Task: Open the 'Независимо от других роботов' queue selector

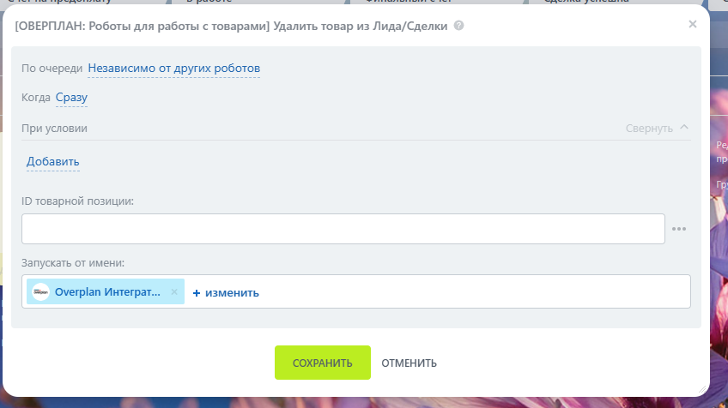Action: point(173,69)
